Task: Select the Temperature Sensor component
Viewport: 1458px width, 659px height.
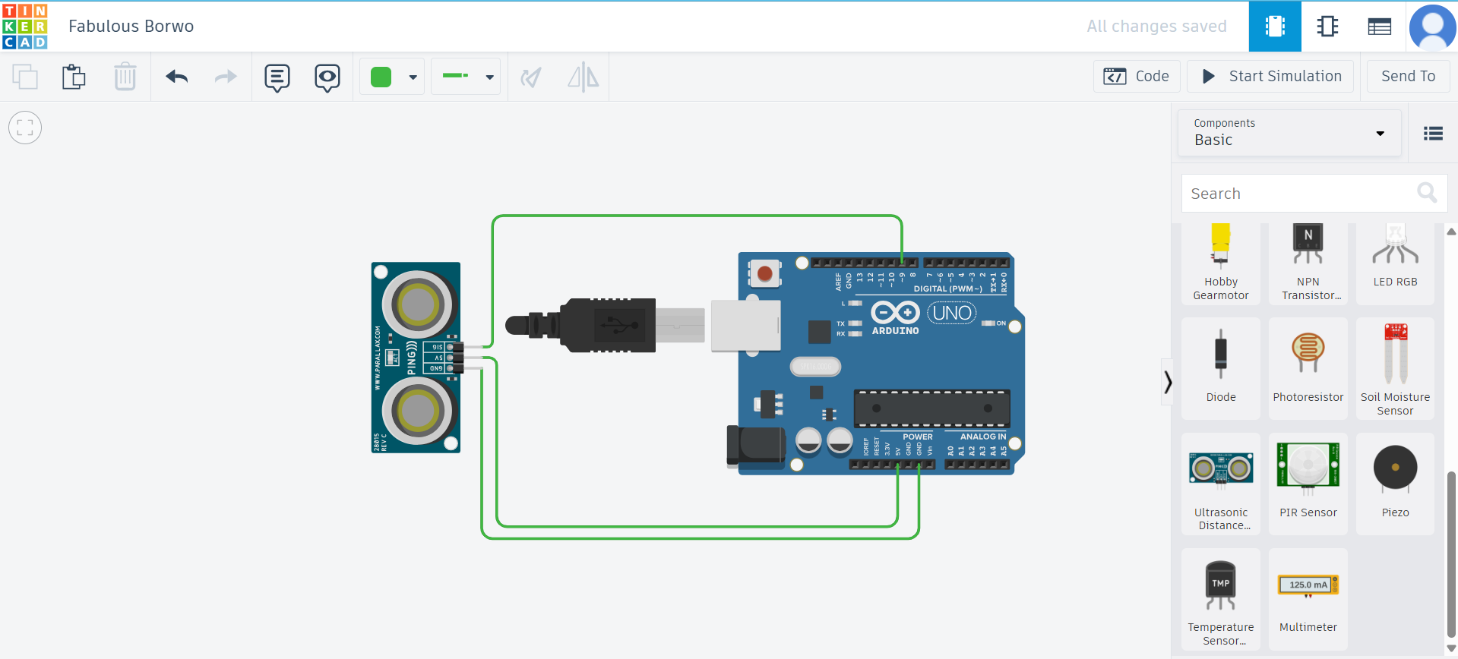Action: (1221, 599)
